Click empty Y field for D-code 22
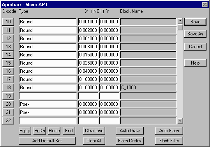Screen dimensions: 210x147 point(109,121)
